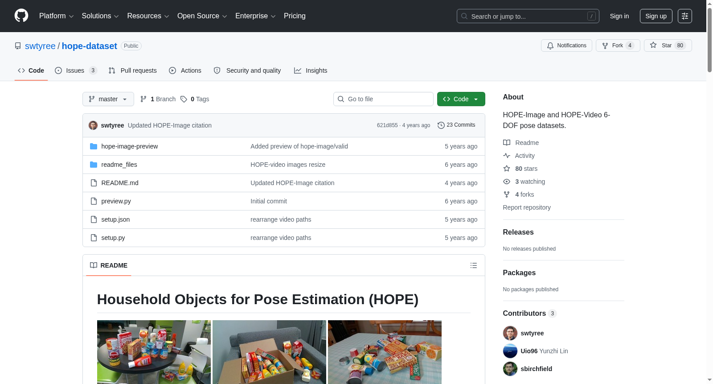Open the Packages heading link
713x384 pixels.
pyautogui.click(x=519, y=273)
